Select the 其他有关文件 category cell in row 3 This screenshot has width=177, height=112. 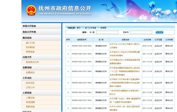[101, 62]
